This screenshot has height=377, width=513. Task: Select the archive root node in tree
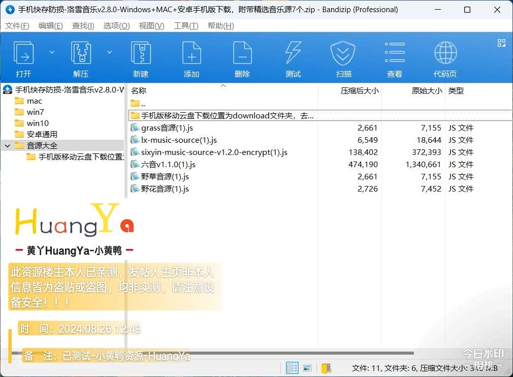click(x=63, y=89)
